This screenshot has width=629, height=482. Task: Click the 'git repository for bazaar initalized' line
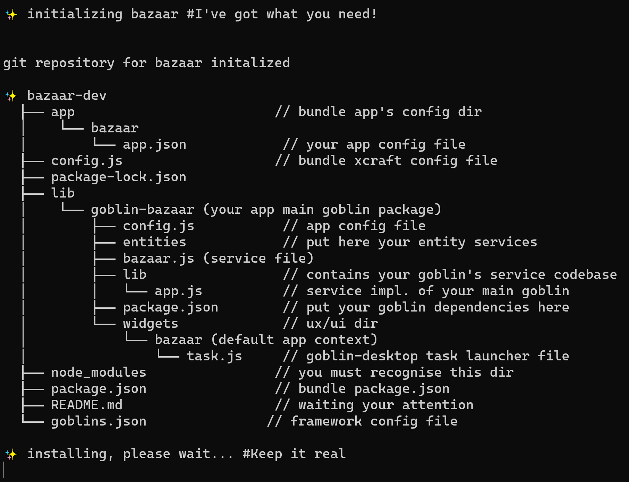146,63
